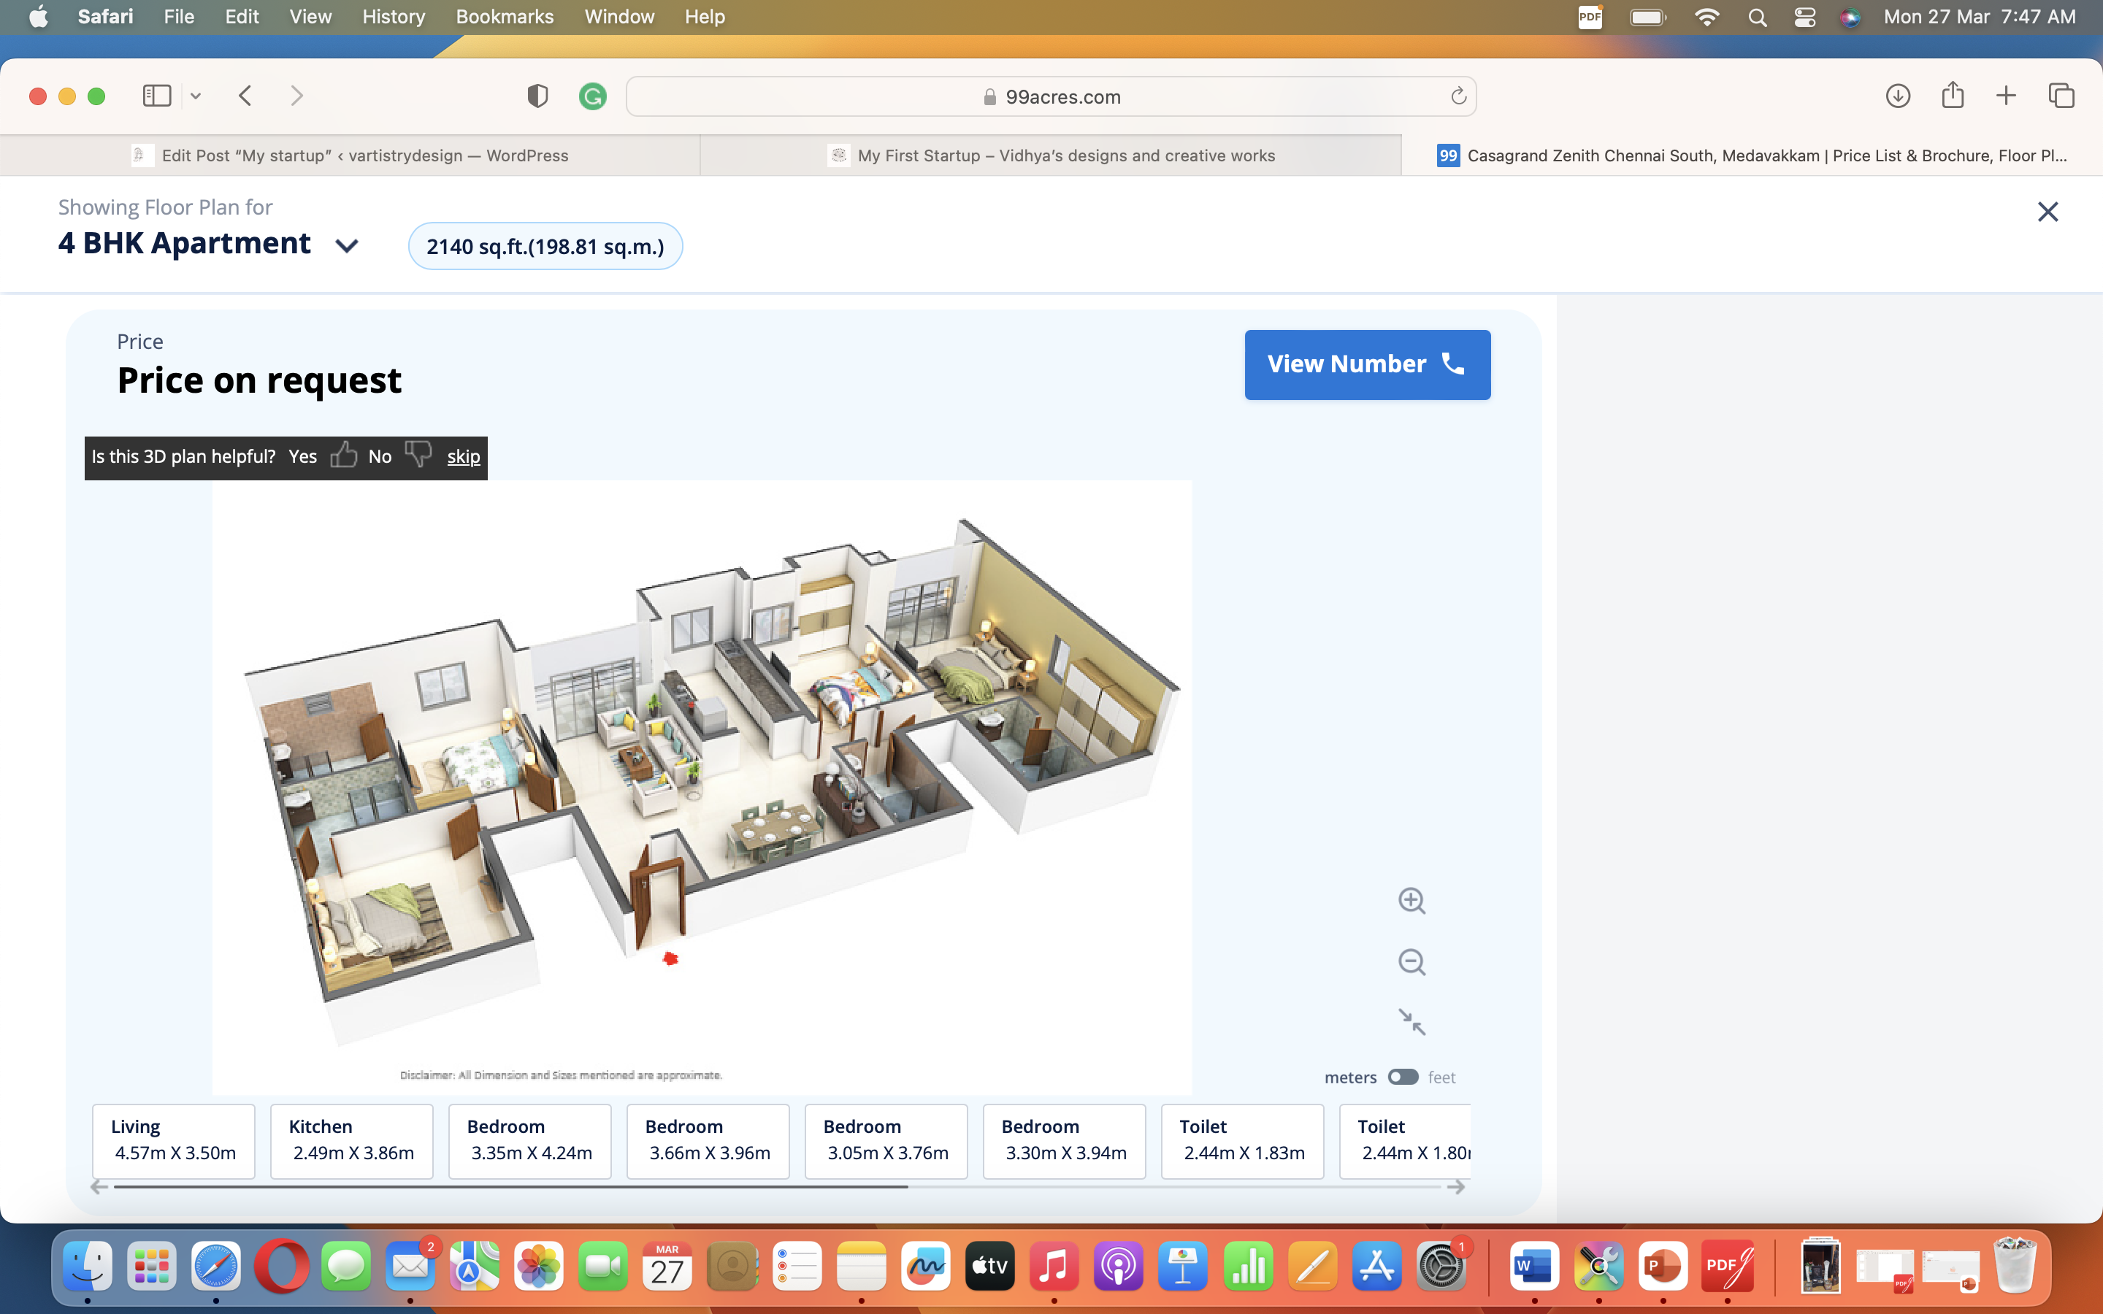This screenshot has width=2103, height=1314.
Task: Click the zoom out magnifier icon
Action: pyautogui.click(x=1411, y=962)
